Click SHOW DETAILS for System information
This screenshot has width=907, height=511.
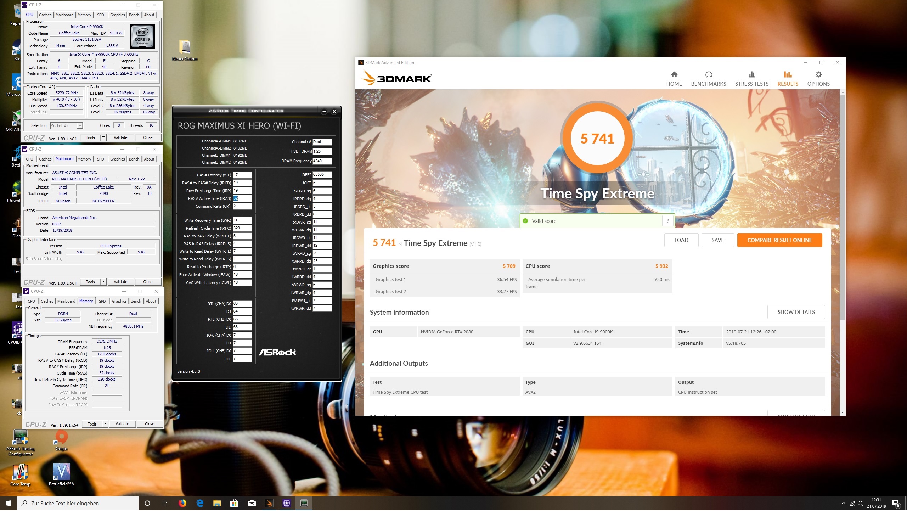pyautogui.click(x=796, y=312)
